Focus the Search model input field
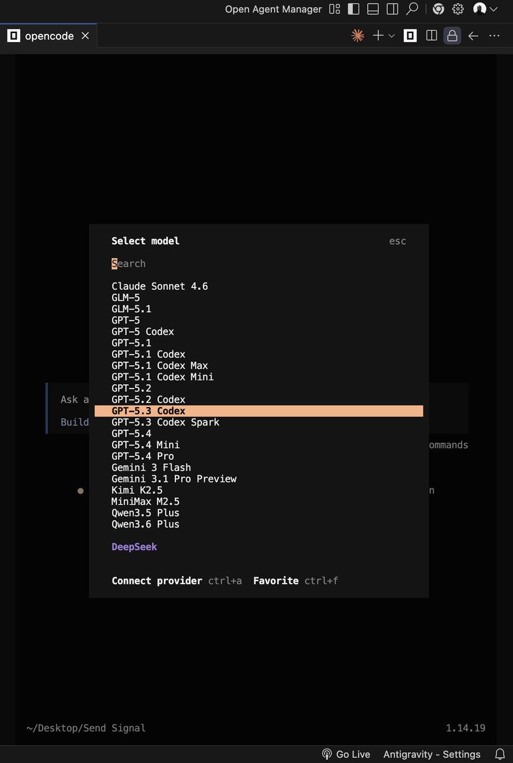This screenshot has width=513, height=763. pos(259,264)
